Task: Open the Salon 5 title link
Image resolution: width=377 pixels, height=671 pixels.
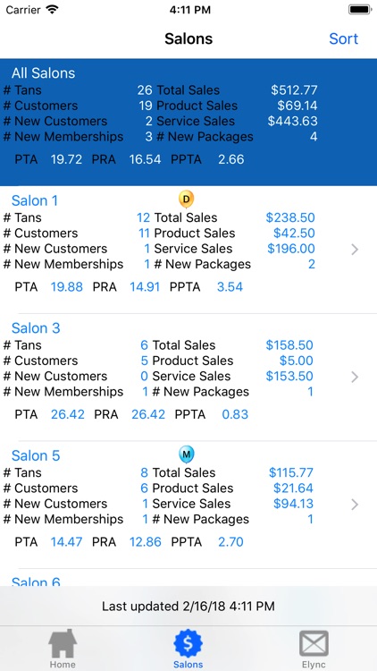Action: tap(36, 455)
